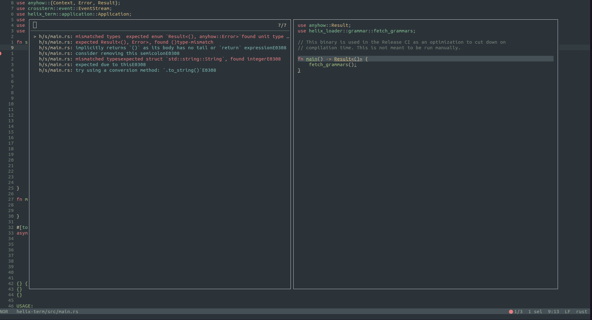Select the 'consider removing this semicolon' entry

(x=109, y=53)
